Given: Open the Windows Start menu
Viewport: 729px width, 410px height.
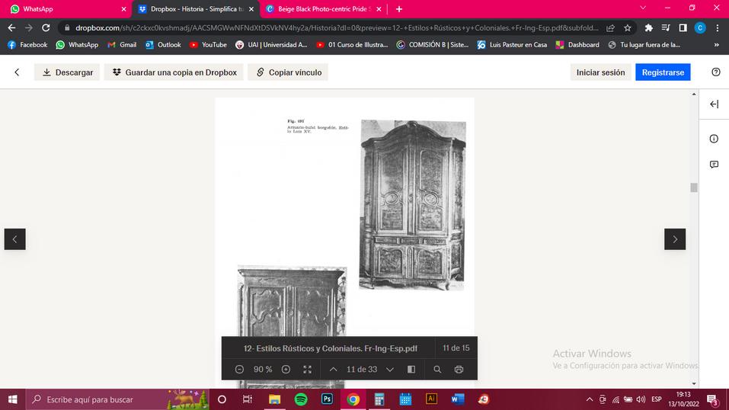Looking at the screenshot, I should 12,399.
